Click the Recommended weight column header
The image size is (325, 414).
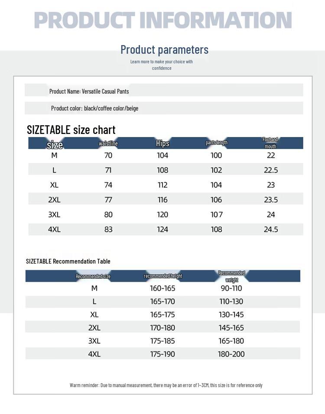pos(231,276)
